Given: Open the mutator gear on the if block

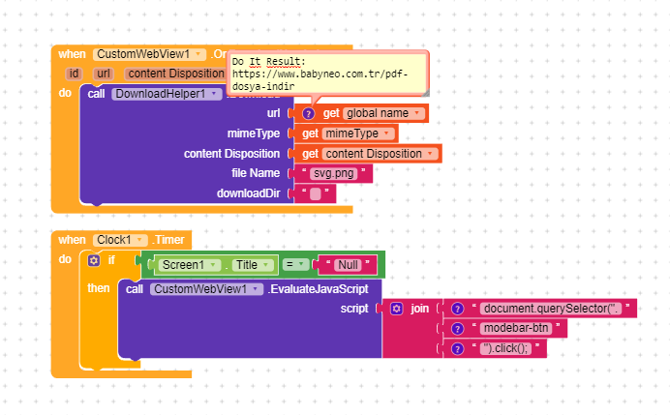Looking at the screenshot, I should 94,260.
